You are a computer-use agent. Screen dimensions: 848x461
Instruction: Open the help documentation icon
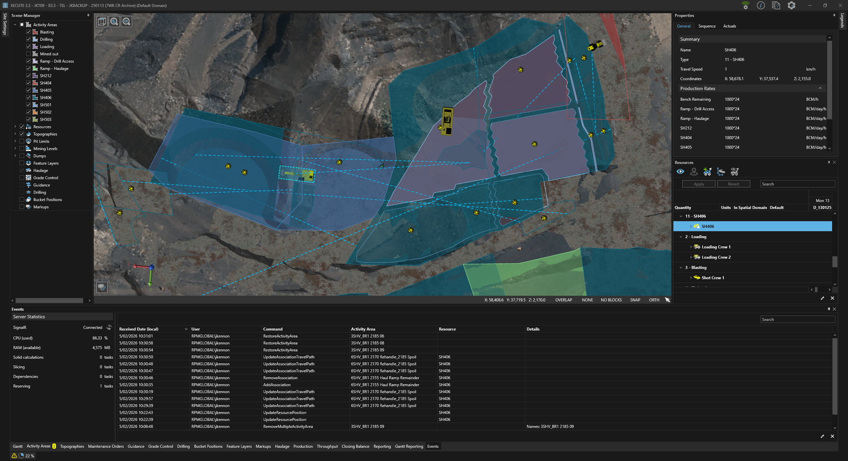coord(776,5)
